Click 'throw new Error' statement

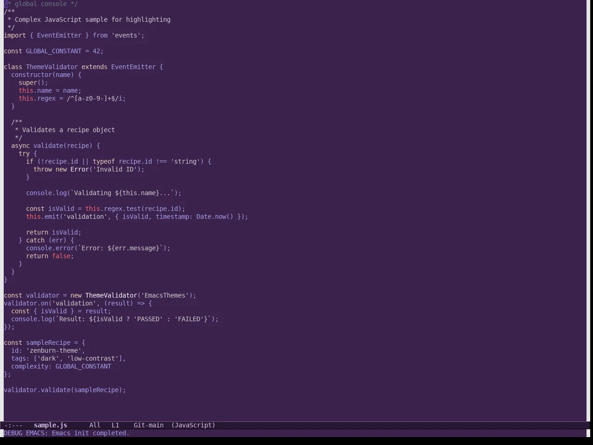coord(61,169)
